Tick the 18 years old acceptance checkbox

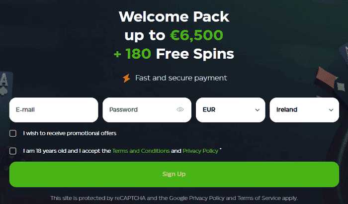click(12, 151)
